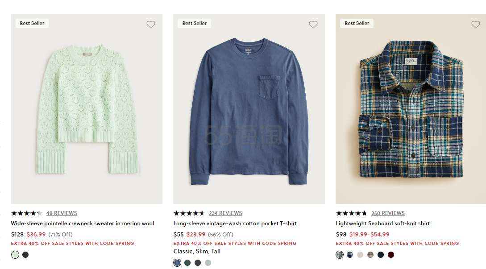Open Long-sleeve vintage-wash cotton pocket T-shirt title
Image resolution: width=486 pixels, height=269 pixels.
pyautogui.click(x=235, y=223)
